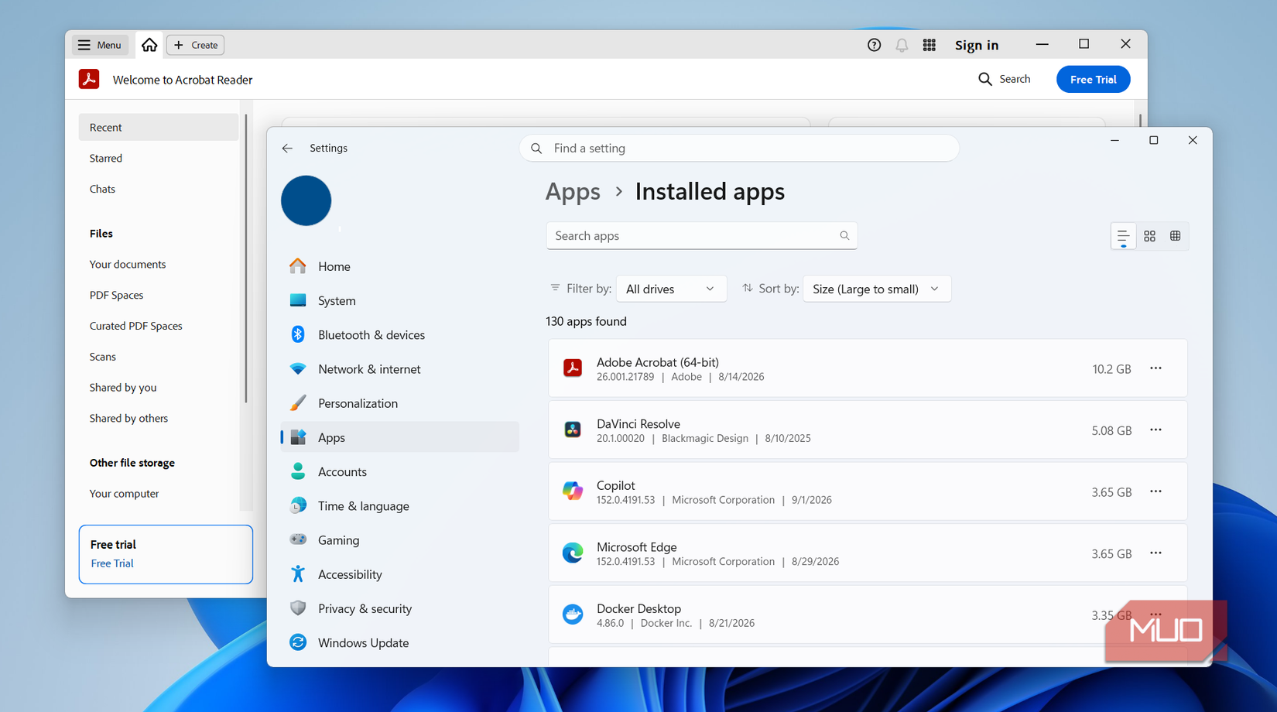
Task: Click the Find a setting search field
Action: [739, 148]
